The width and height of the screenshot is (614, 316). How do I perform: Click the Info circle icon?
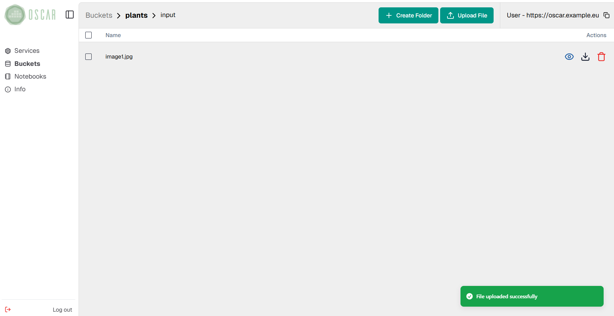[x=8, y=89]
